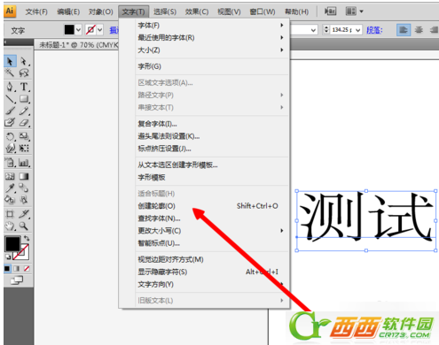Click the font size stepper arrows
This screenshot has height=345, width=439.
pyautogui.click(x=326, y=29)
